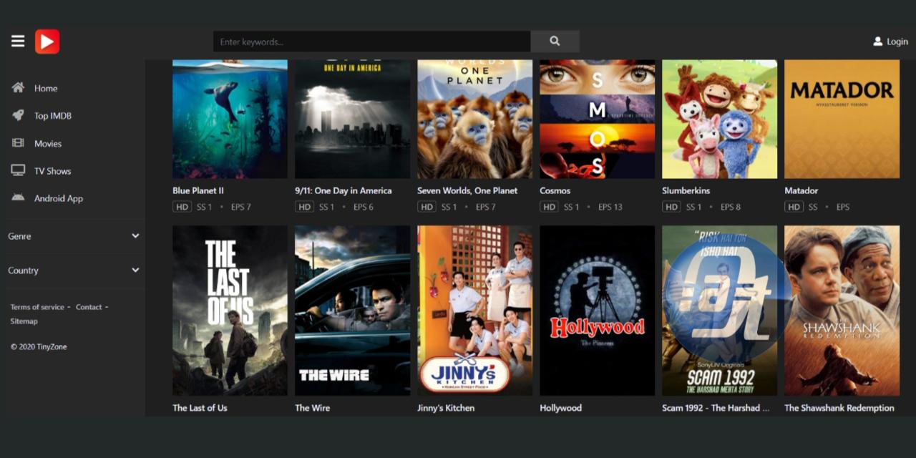916x458 pixels.
Task: Click EPS 13 text under Cosmos
Action: 610,207
